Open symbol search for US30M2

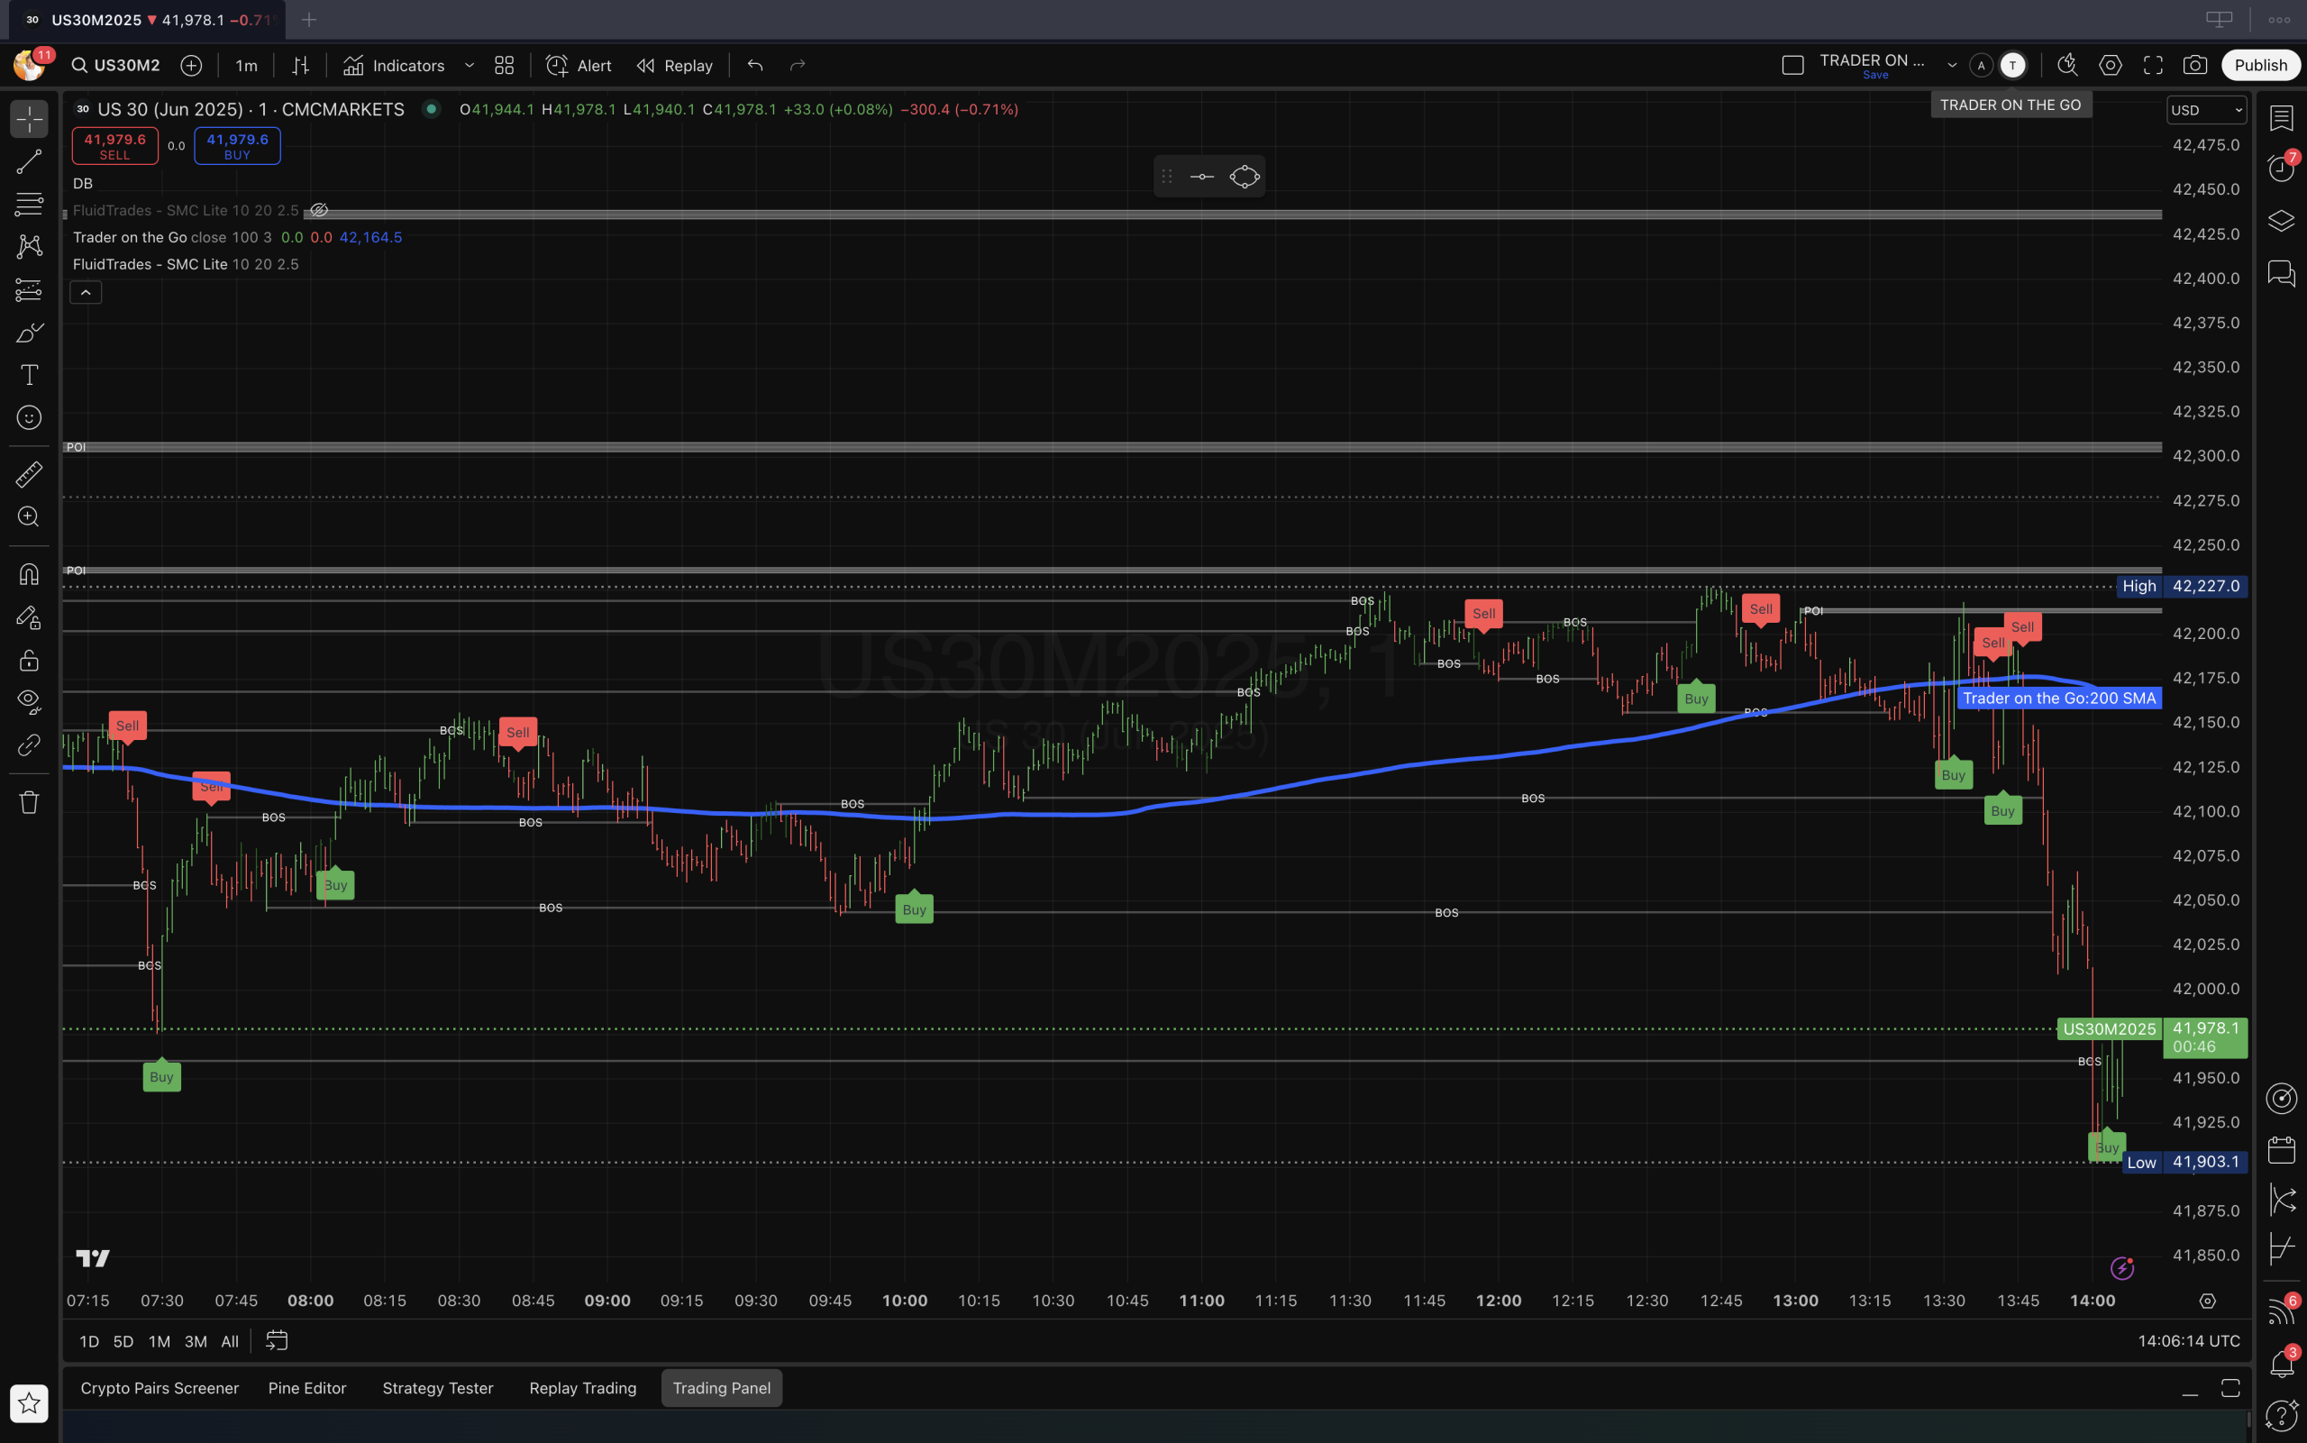click(x=116, y=65)
